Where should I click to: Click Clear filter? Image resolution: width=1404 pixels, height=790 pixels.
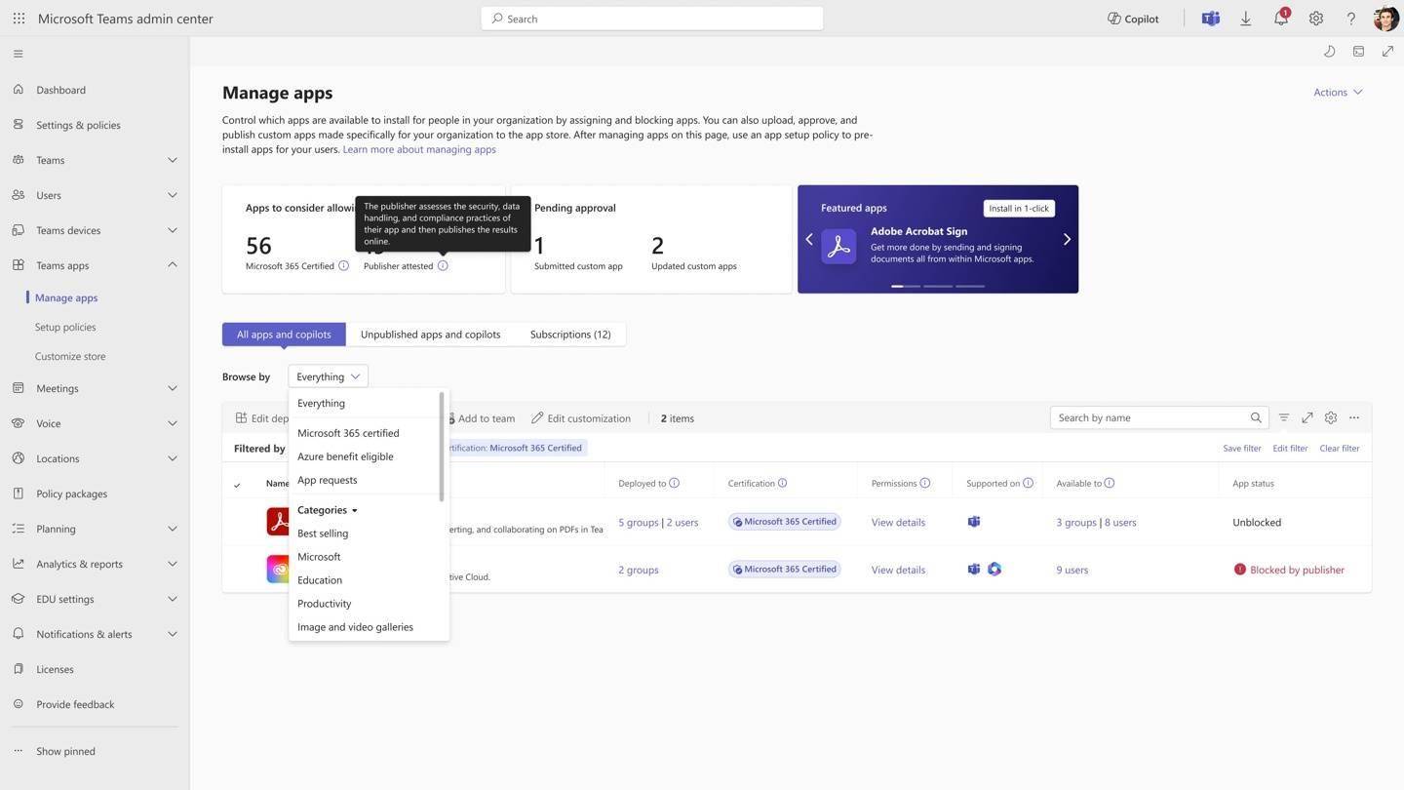[1339, 449]
